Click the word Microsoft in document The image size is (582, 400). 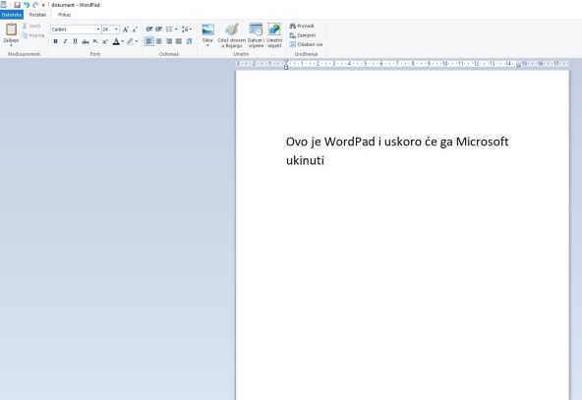click(x=482, y=142)
